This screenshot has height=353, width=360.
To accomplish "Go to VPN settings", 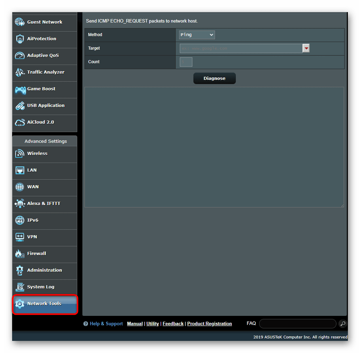I will (45, 238).
